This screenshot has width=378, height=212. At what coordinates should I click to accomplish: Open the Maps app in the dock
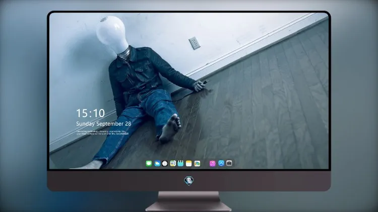173,164
